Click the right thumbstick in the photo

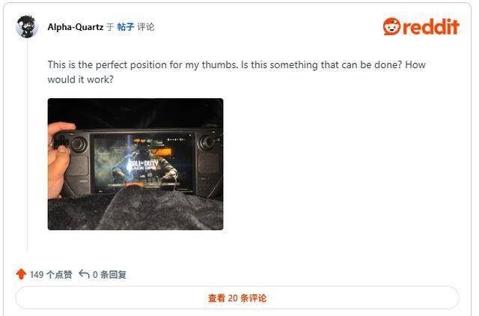click(207, 142)
